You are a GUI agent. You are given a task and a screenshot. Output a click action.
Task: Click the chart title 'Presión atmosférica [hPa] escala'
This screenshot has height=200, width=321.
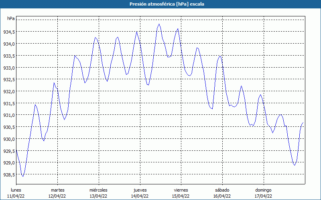pyautogui.click(x=167, y=4)
